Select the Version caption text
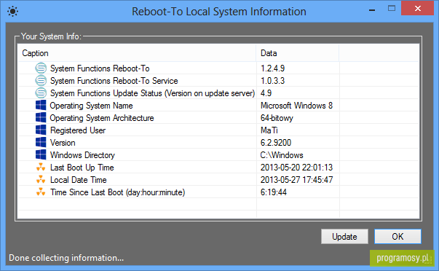Screen dimensions: 439x271 click(63, 143)
